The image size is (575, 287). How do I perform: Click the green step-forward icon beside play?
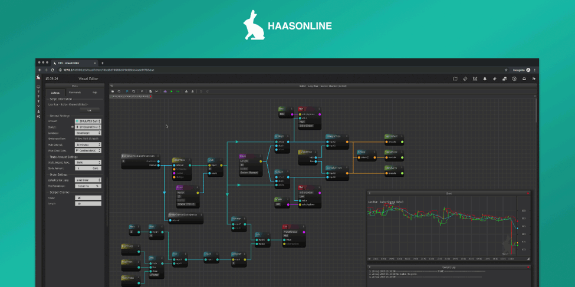(x=178, y=91)
